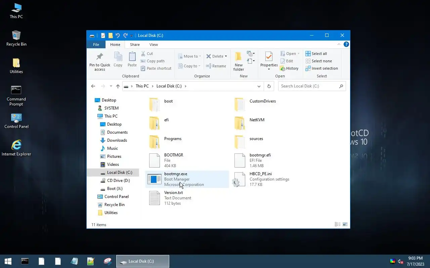Viewport: 430px width, 268px height.
Task: Switch to the Home ribbon tab
Action: click(x=115, y=45)
